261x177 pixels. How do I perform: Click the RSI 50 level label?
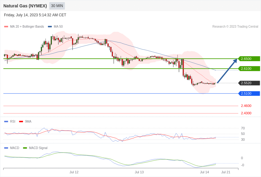point(243,134)
